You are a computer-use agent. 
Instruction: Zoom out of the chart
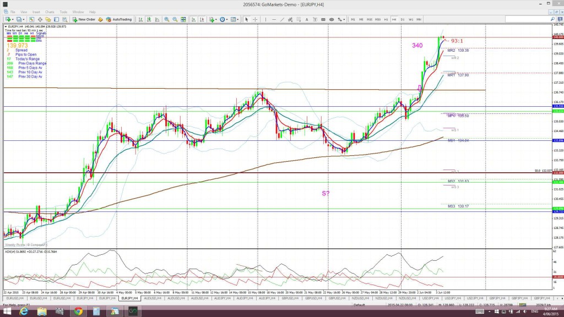(175, 19)
